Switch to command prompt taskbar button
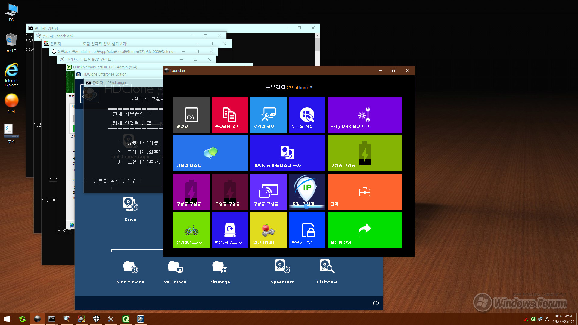Screen dimensions: 578x325 click(52, 319)
